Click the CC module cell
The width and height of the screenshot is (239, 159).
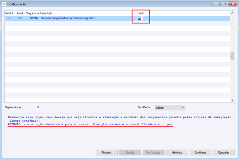point(9,18)
